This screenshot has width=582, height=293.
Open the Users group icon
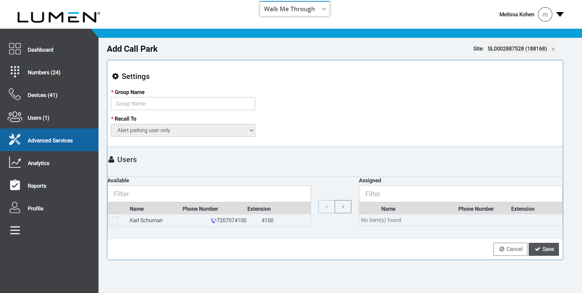pos(15,117)
